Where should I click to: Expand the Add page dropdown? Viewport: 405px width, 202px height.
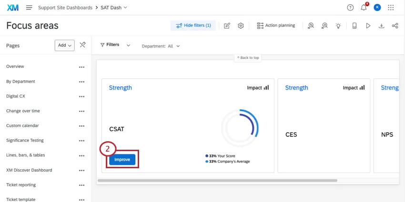click(65, 45)
